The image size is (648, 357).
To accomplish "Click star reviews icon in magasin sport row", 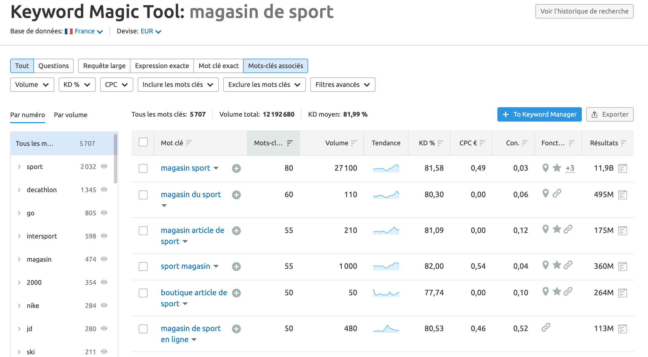I will (x=557, y=168).
